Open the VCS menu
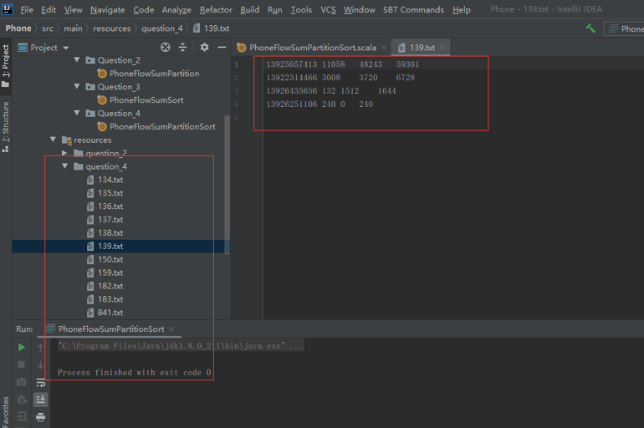The image size is (644, 428). [328, 9]
